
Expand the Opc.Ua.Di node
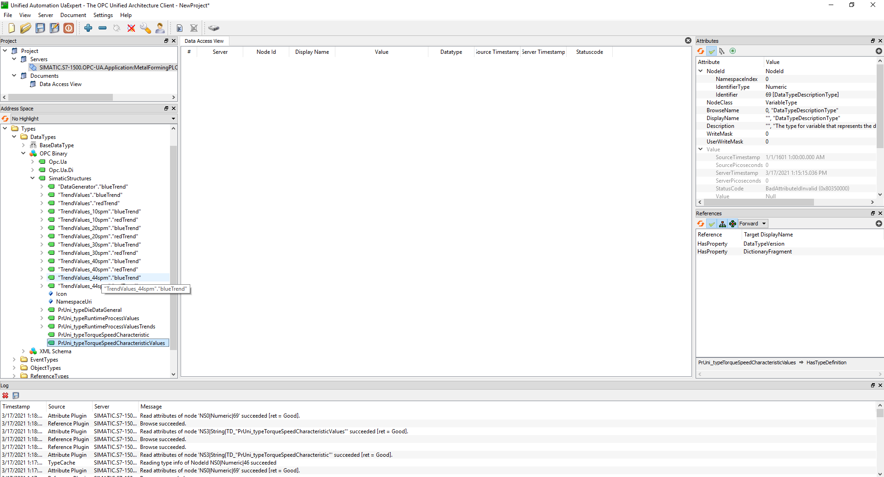[x=33, y=170]
